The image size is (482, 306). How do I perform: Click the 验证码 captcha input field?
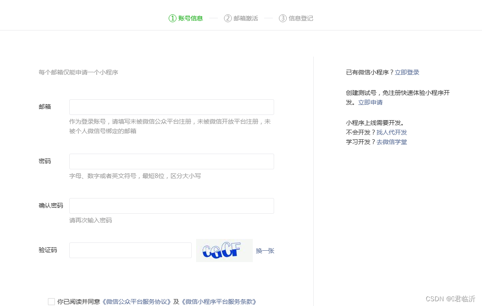[x=130, y=250]
